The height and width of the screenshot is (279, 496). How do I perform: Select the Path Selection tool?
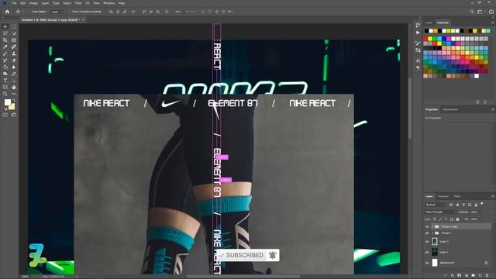pos(14,81)
